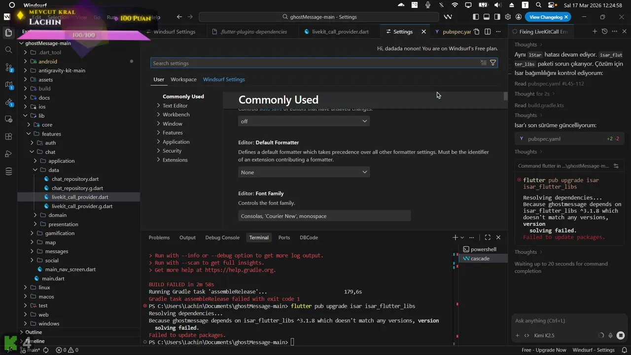Open the database view icon in activity bar
Screen dimensions: 631x355
[8, 171]
